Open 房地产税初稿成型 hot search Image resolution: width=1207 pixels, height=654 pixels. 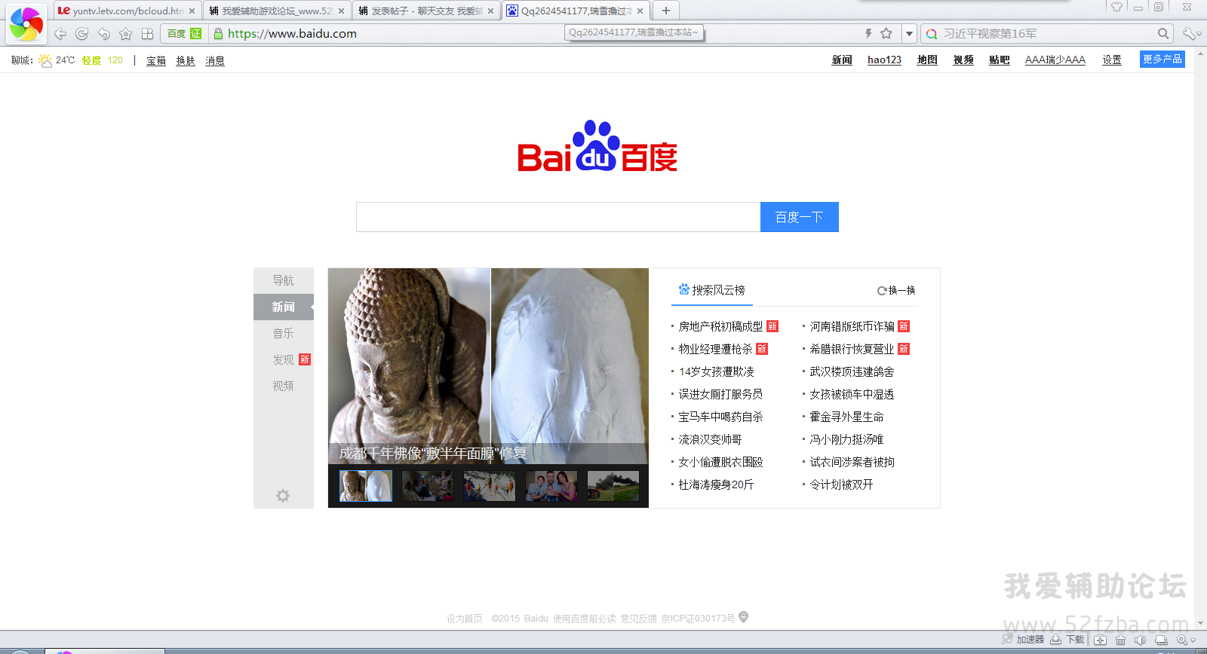tap(720, 326)
